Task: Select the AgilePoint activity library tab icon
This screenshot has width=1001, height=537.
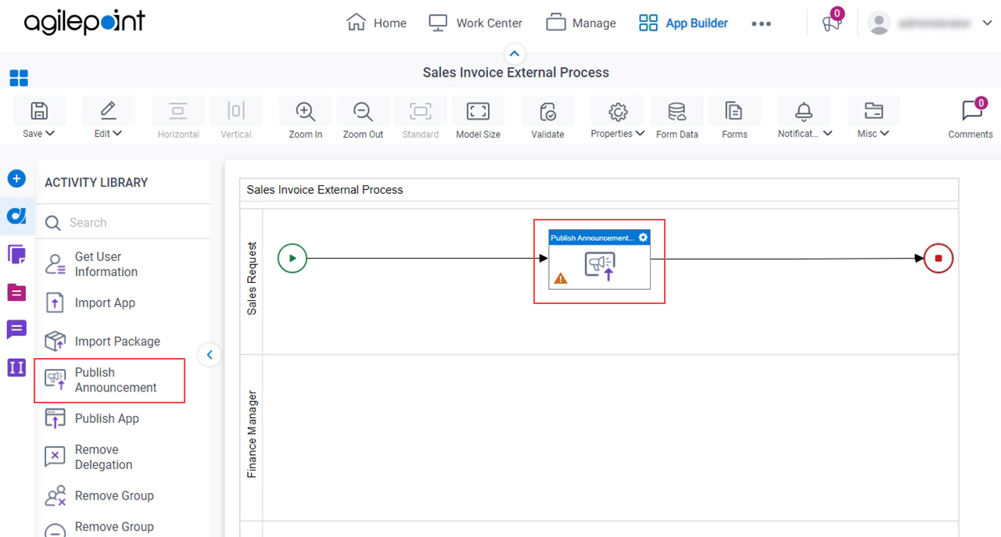Action: pyautogui.click(x=16, y=216)
